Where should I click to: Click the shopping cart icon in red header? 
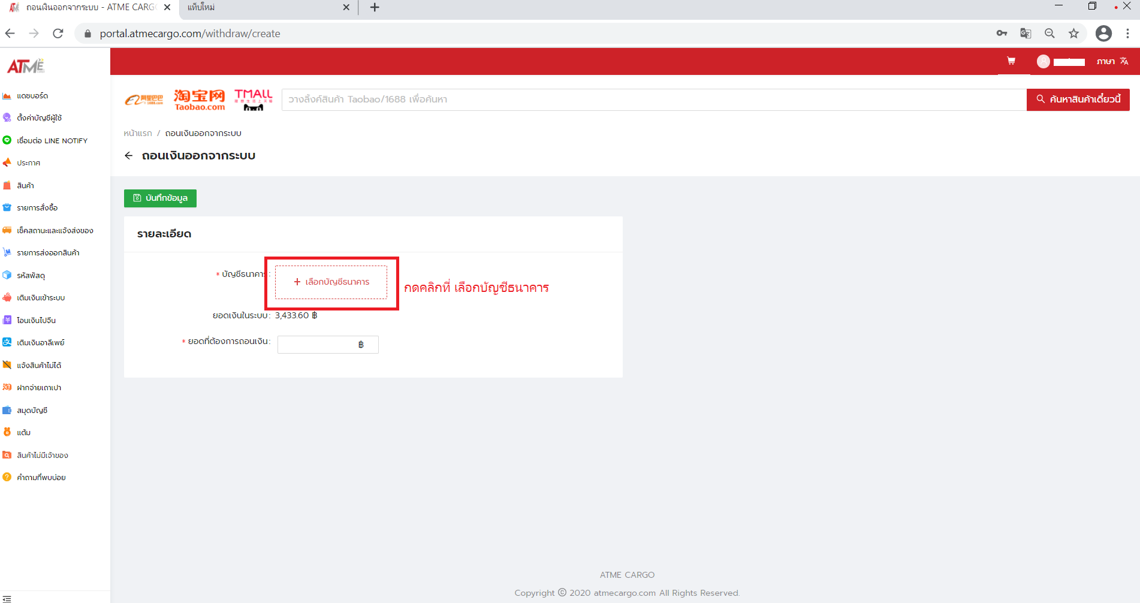pos(1011,61)
